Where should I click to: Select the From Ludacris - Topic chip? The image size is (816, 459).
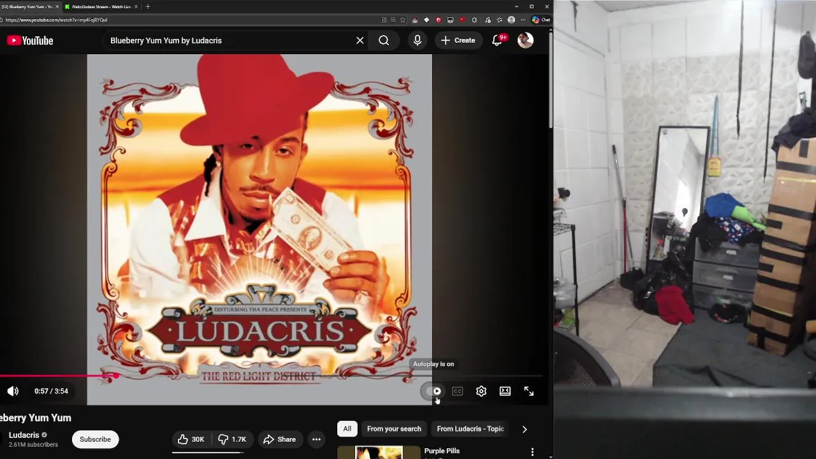[x=470, y=428]
